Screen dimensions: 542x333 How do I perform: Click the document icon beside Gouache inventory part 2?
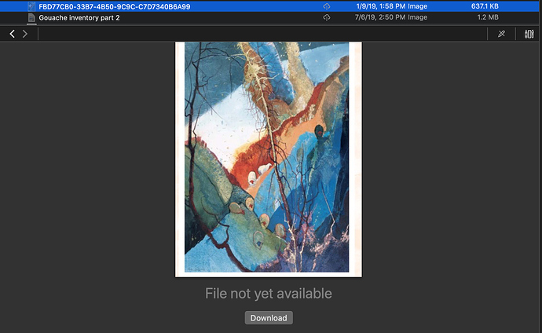pos(31,17)
